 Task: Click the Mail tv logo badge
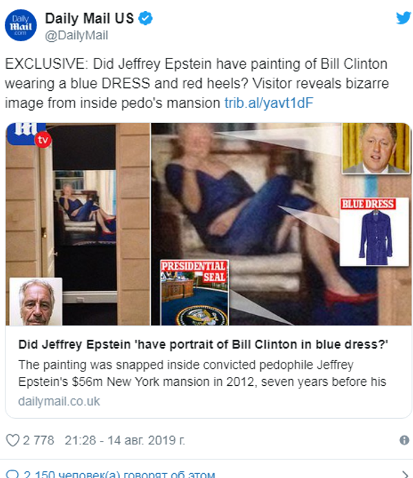pyautogui.click(x=29, y=134)
